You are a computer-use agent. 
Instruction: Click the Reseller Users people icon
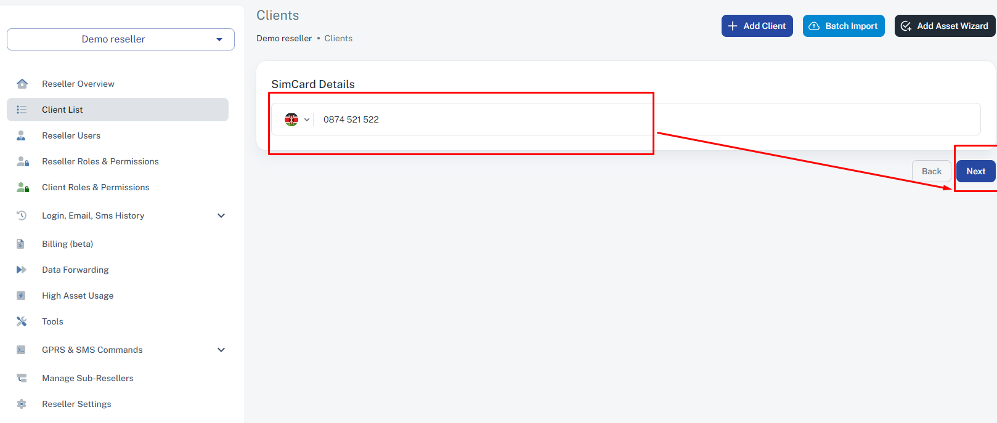[x=21, y=135]
